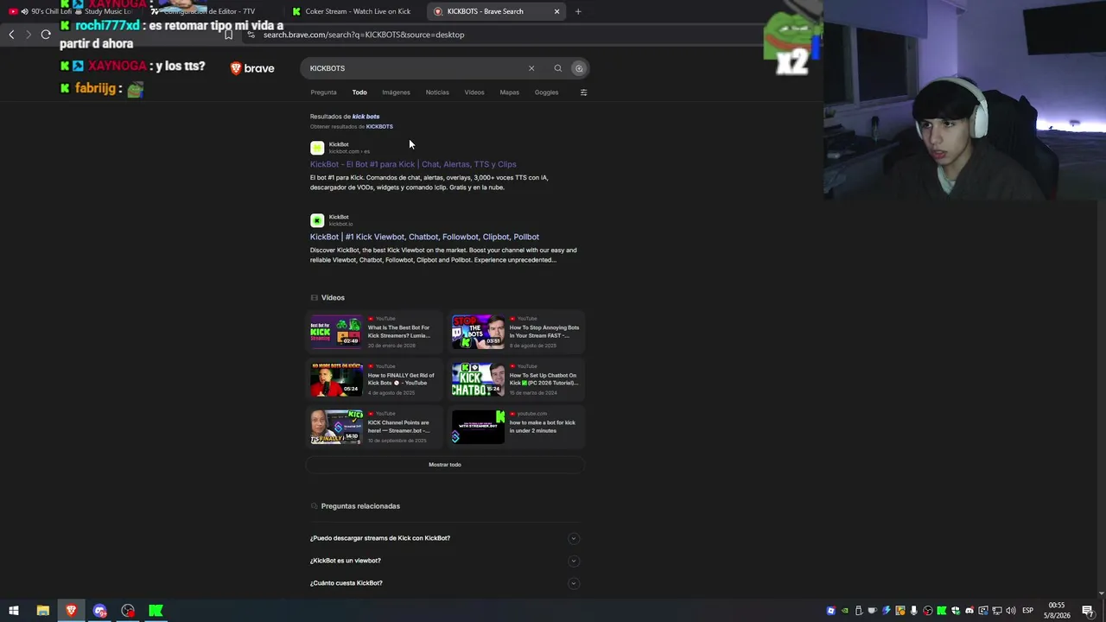Expand '¿Cuánto cuesta KickBot?' question

pos(445,583)
